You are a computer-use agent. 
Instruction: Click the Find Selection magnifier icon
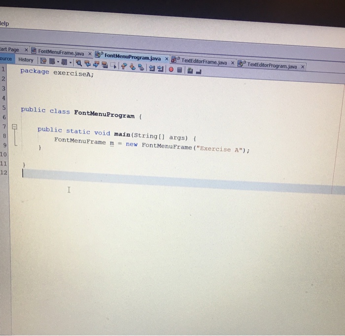(x=79, y=63)
